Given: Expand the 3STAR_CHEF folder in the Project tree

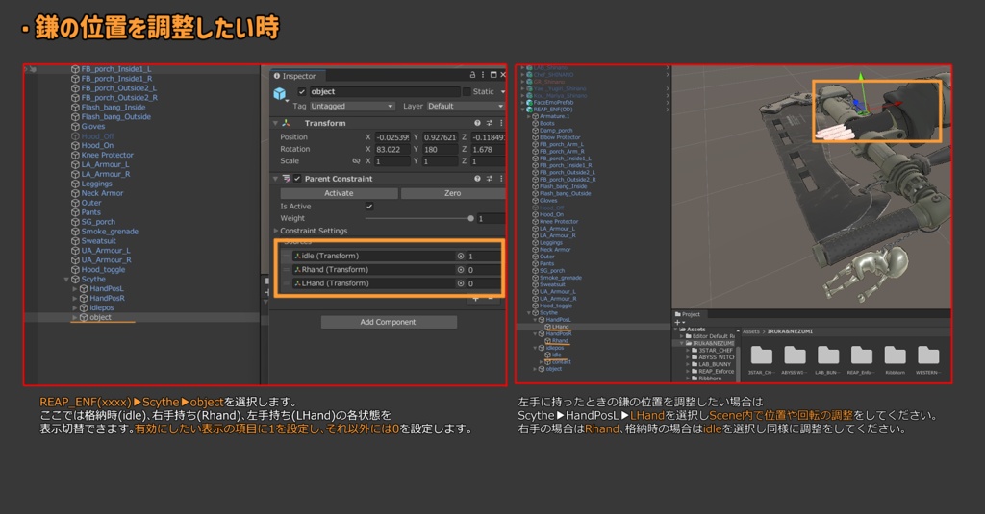Looking at the screenshot, I should point(688,351).
